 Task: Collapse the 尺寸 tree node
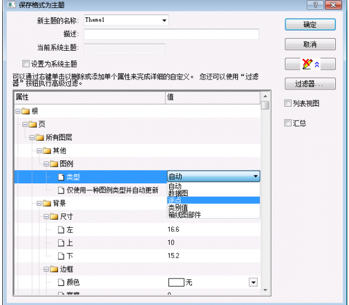[46, 217]
